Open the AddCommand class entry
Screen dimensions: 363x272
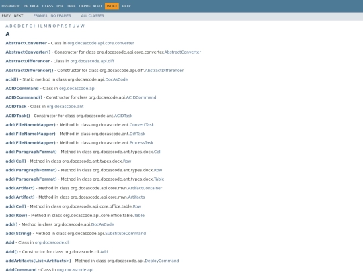click(x=21, y=270)
